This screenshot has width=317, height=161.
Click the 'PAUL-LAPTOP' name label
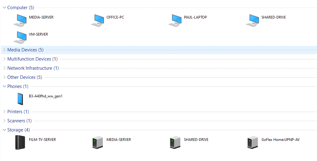click(195, 17)
